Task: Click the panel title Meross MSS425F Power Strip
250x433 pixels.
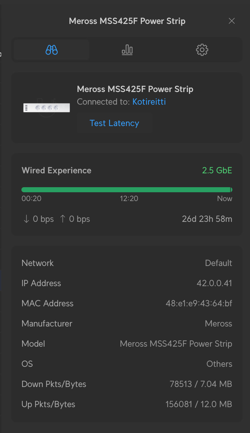Action: point(127,21)
